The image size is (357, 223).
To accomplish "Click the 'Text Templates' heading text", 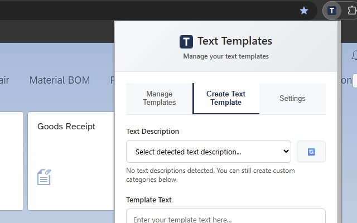I will pyautogui.click(x=235, y=41).
